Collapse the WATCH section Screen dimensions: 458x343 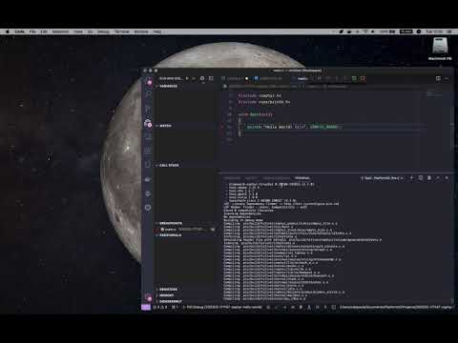pos(165,126)
